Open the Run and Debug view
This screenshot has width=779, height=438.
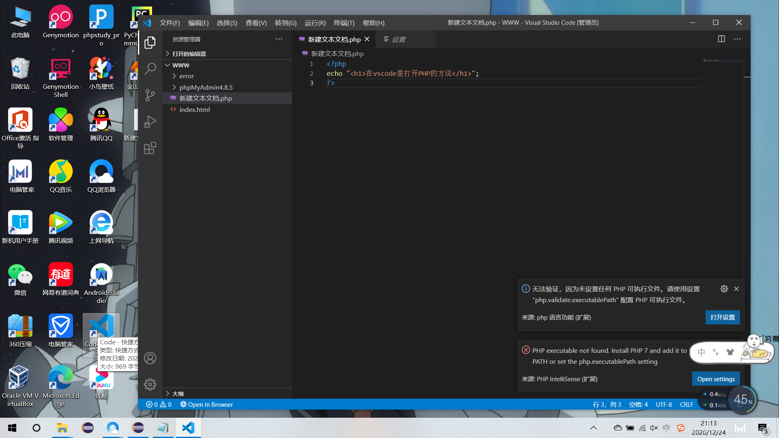point(150,121)
